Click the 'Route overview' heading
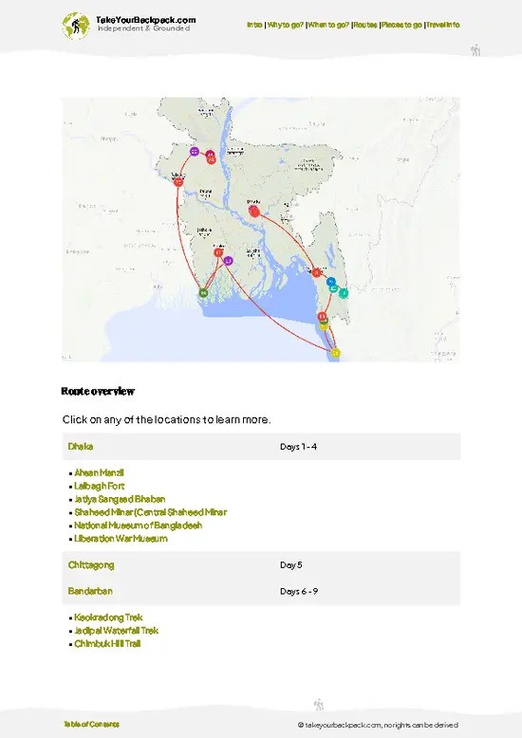The width and height of the screenshot is (522, 738). 98,391
